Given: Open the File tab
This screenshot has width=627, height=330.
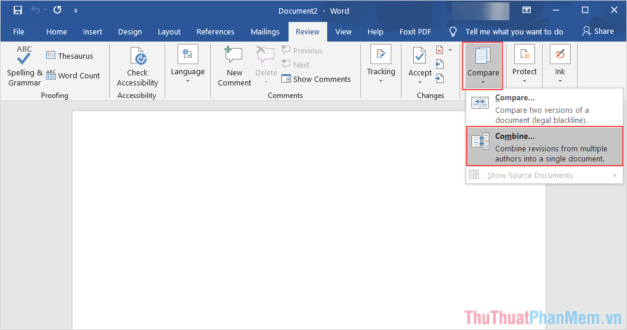Looking at the screenshot, I should (x=18, y=31).
